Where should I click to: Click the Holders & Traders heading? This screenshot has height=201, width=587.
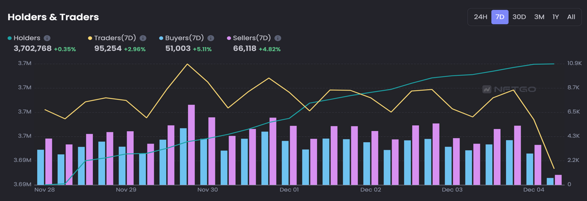[53, 17]
